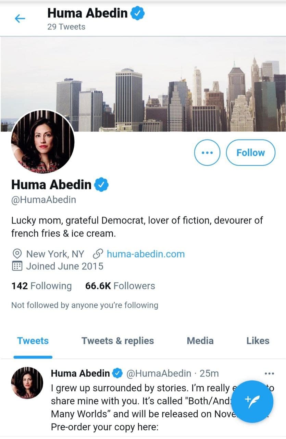Click the calendar joined-date icon
The image size is (286, 439).
[17, 266]
